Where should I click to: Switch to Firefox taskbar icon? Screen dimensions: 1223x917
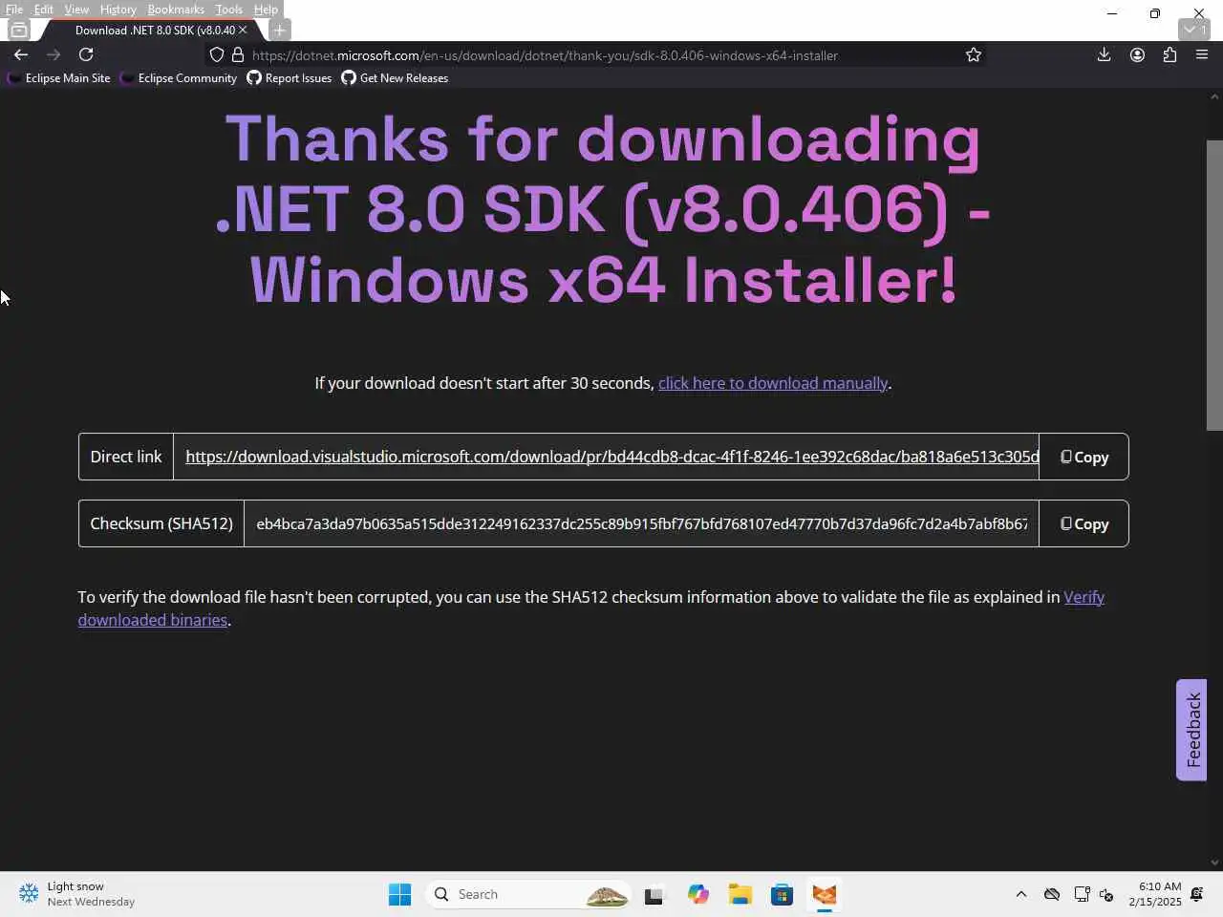coord(824,894)
